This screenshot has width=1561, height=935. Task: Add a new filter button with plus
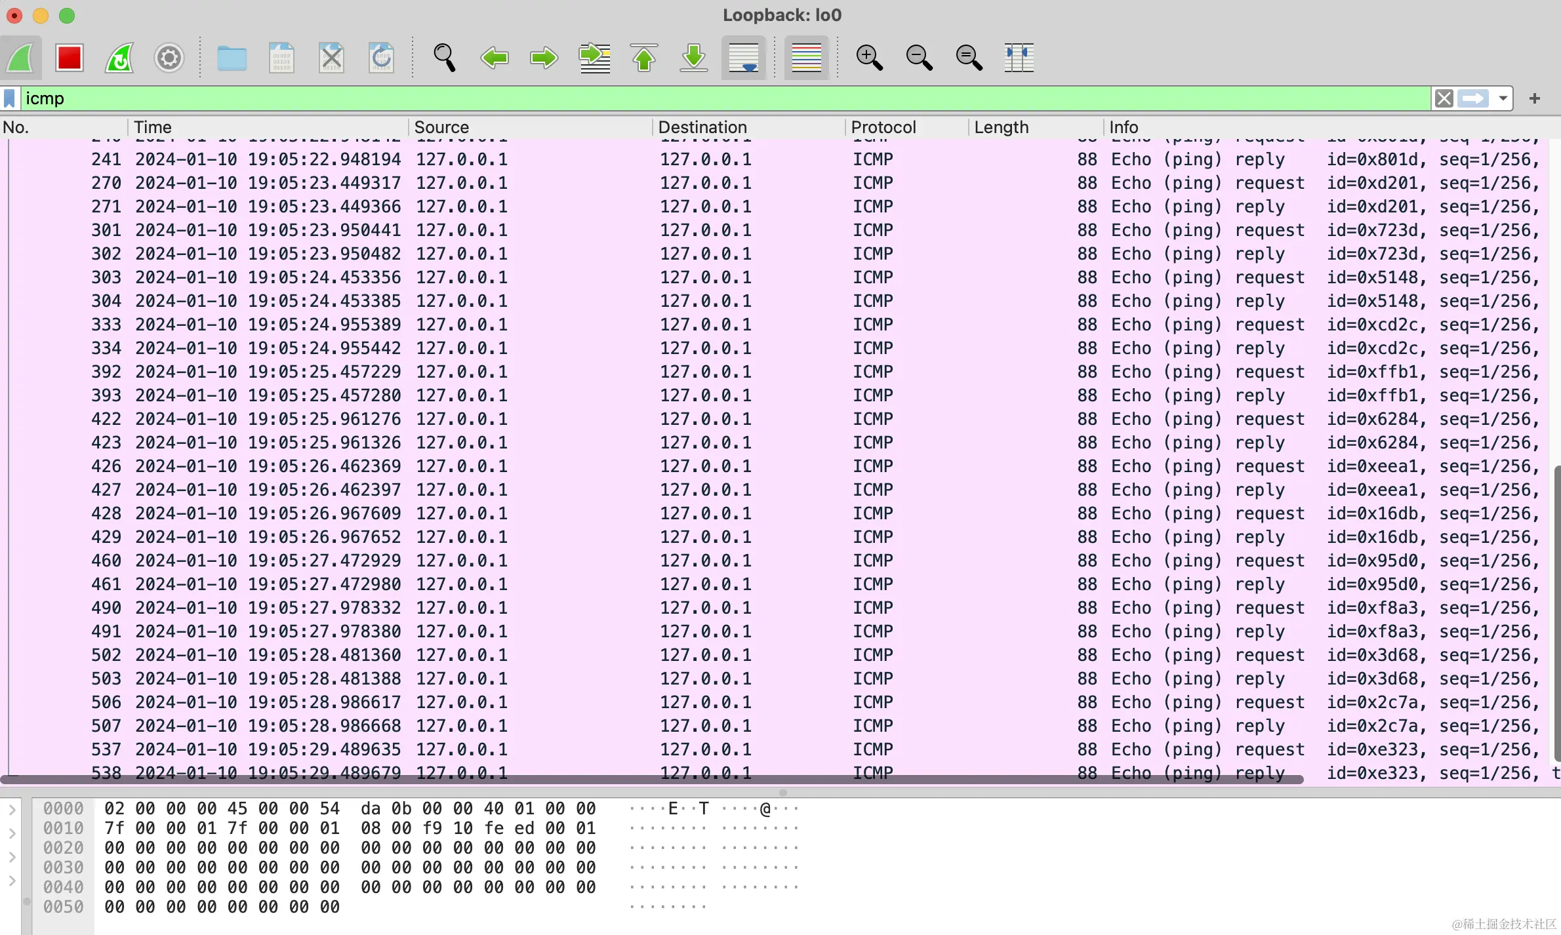[1534, 98]
